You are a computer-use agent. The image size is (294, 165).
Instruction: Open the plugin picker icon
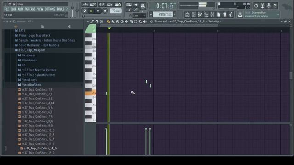point(225,15)
